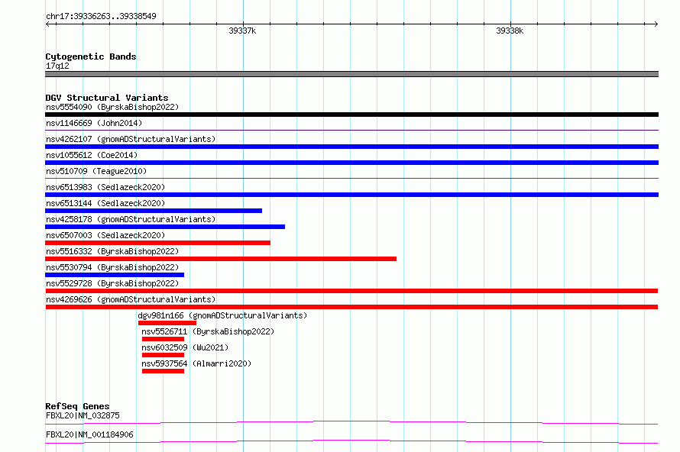
Task: Click the RefSeq Genes track title
Action: pos(77,406)
